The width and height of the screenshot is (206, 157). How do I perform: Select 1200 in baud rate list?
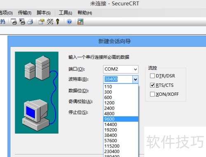pyautogui.click(x=121, y=103)
